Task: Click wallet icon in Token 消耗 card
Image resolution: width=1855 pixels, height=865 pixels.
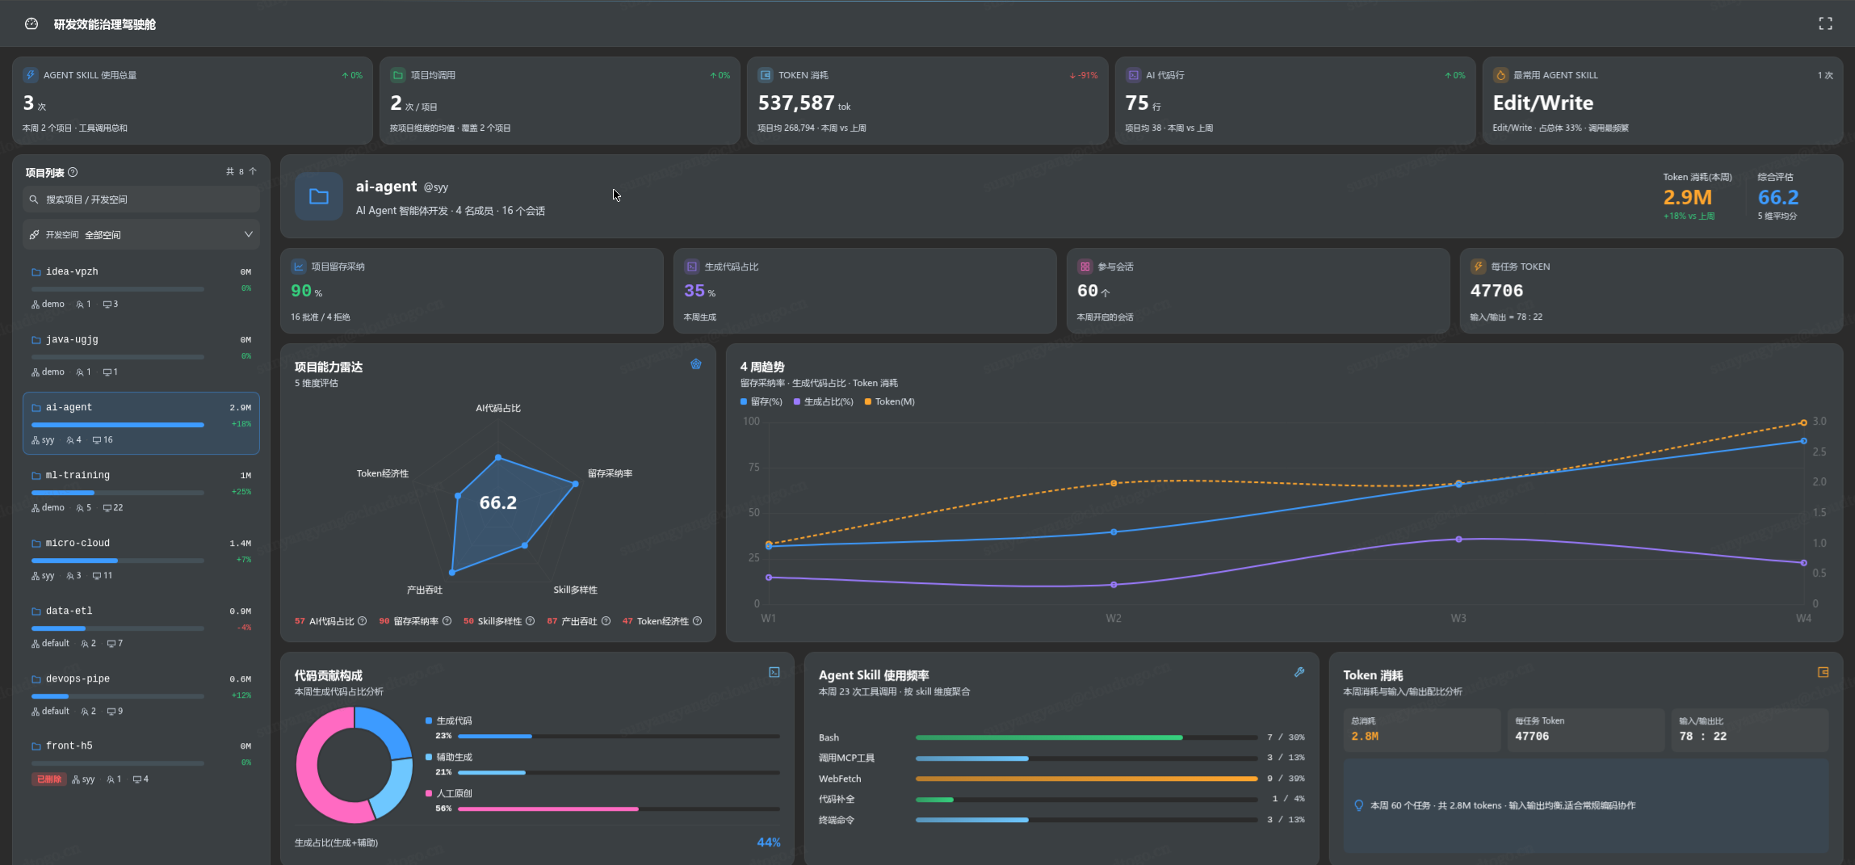Action: click(x=1823, y=672)
